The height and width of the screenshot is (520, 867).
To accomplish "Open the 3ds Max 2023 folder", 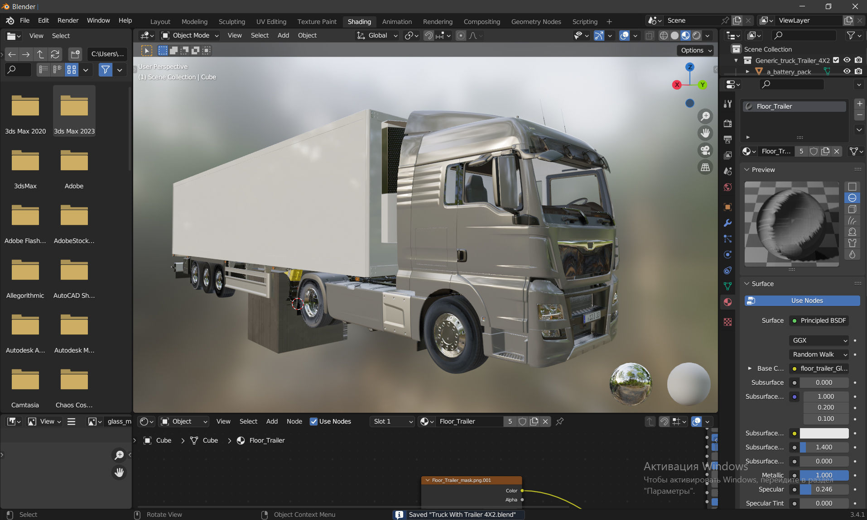I will pos(74,111).
